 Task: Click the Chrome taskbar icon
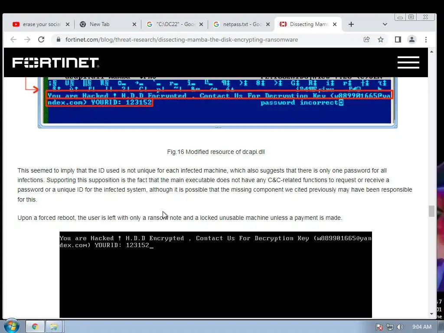[35, 327]
